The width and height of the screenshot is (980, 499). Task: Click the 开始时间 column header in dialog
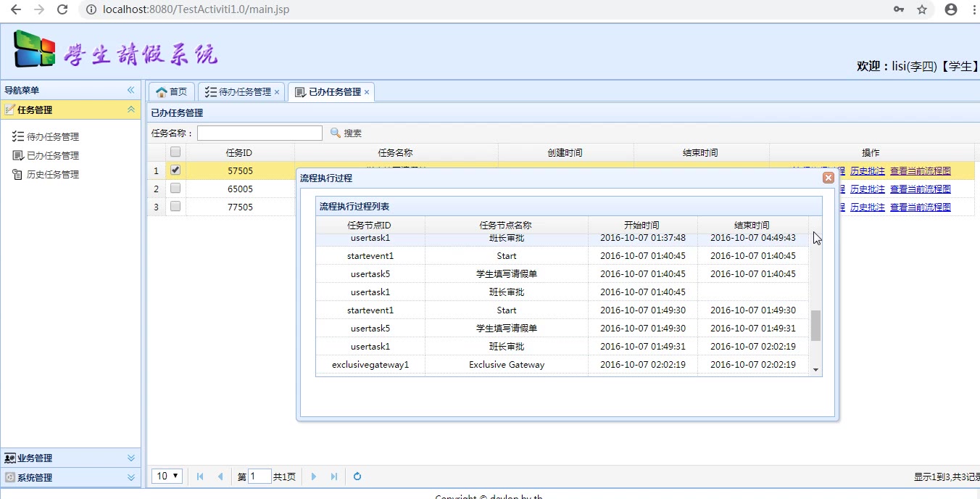(x=642, y=226)
